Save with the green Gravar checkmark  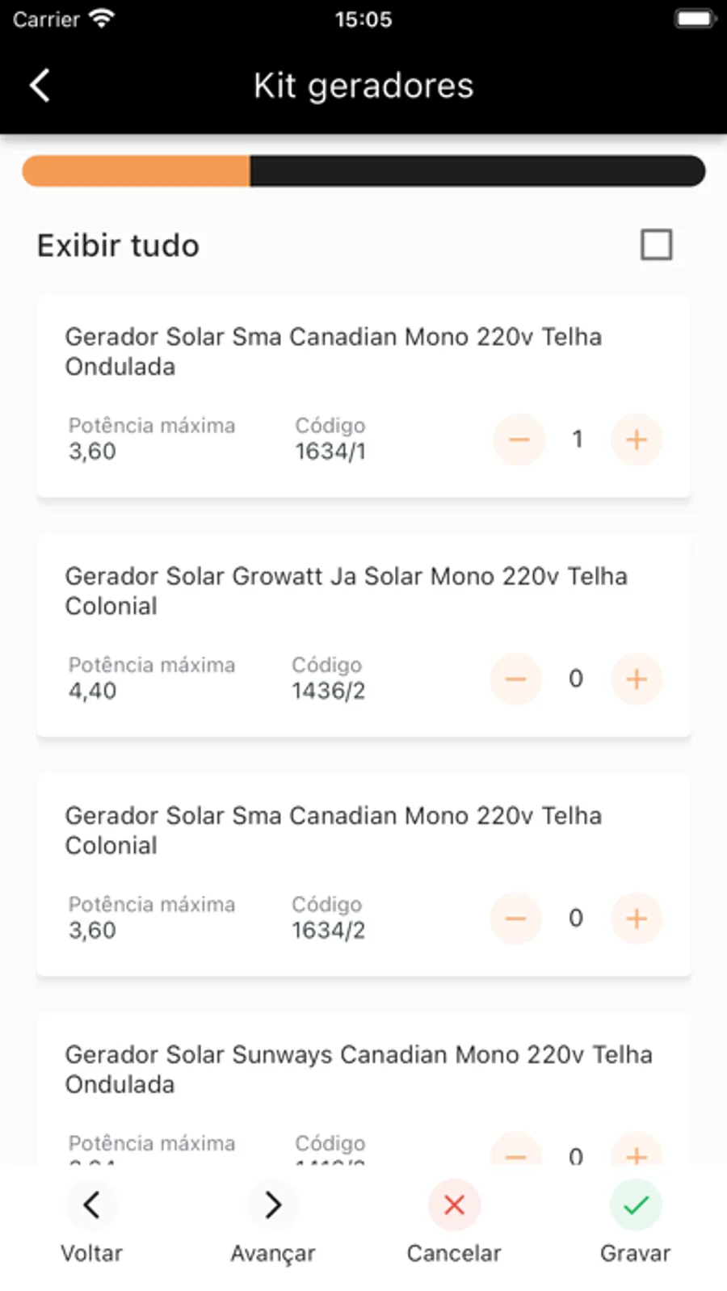tap(636, 1205)
